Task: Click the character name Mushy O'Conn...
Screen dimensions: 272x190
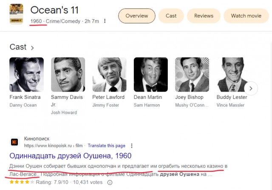Action: (x=192, y=105)
